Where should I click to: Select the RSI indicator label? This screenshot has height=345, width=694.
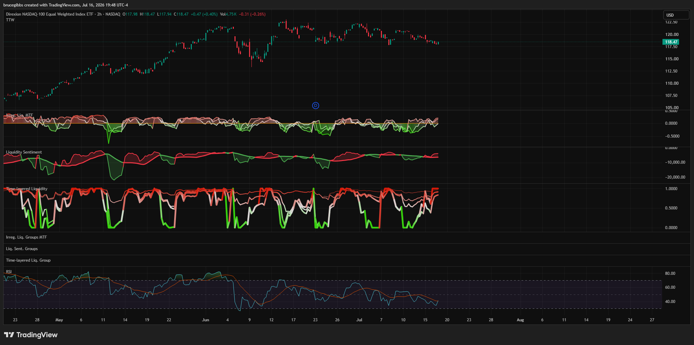[9, 272]
